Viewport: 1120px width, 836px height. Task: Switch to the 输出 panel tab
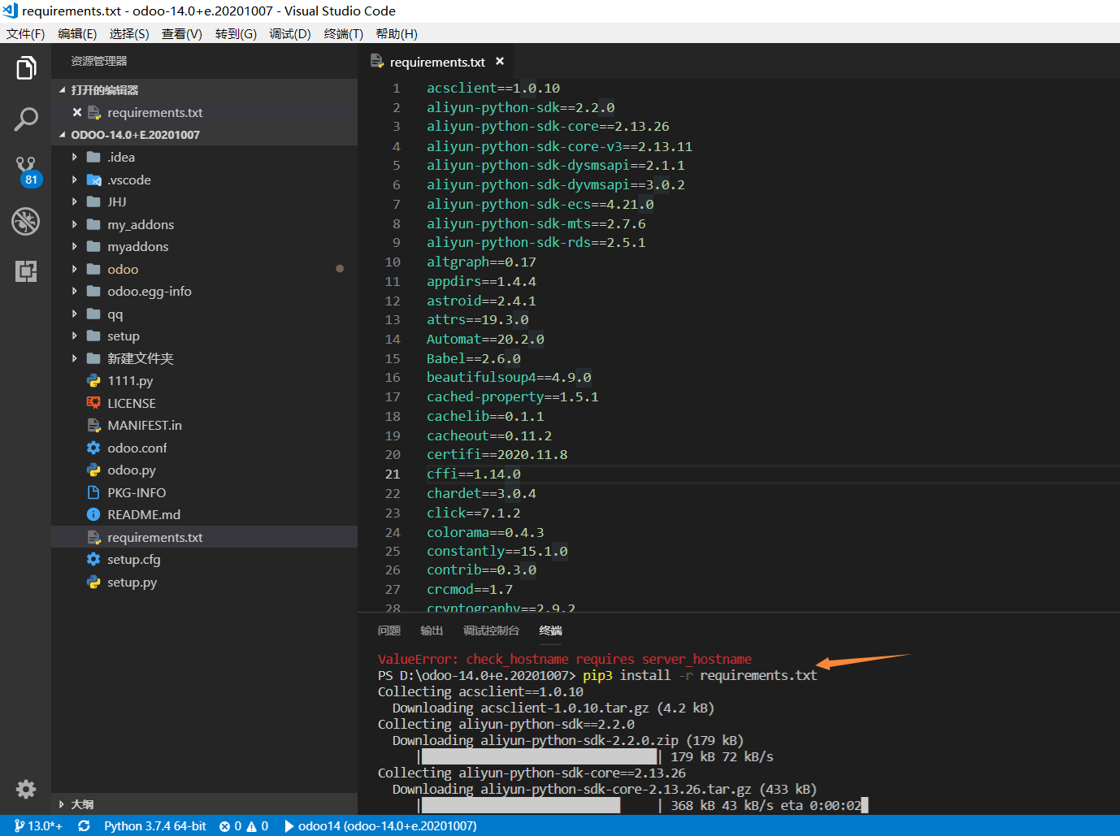point(432,630)
